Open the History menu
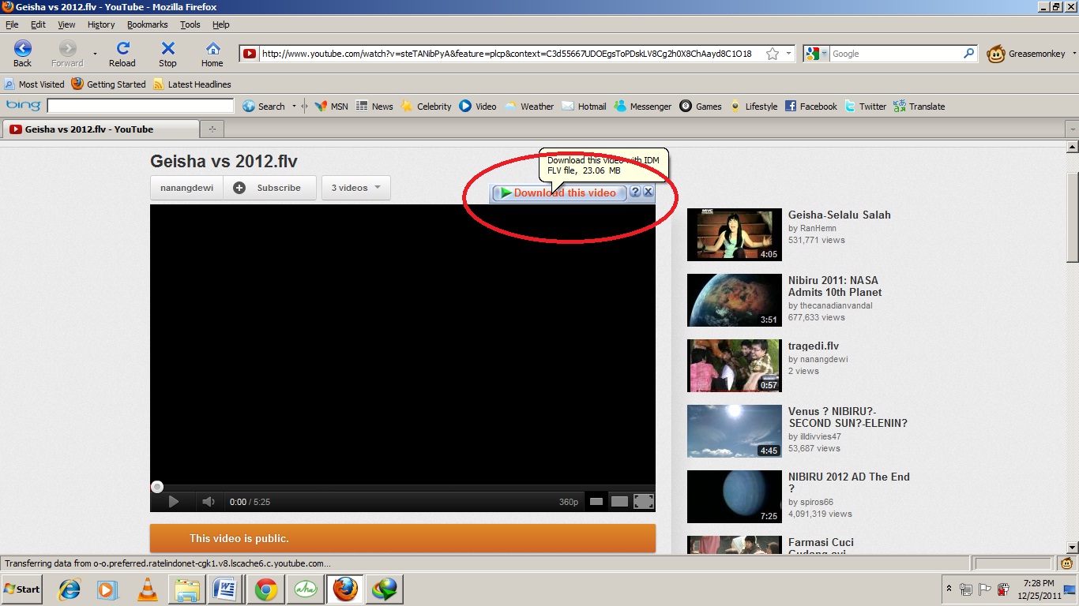Screen dimensions: 1079x606 pos(101,24)
